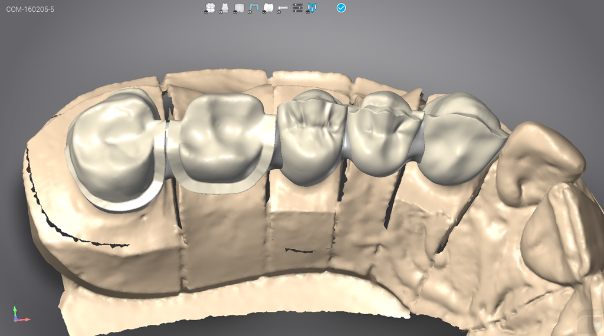The width and height of the screenshot is (604, 336).
Task: Confirm with the blue checkmark button
Action: [x=341, y=8]
